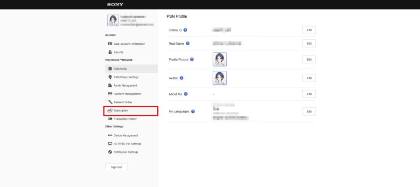Open HDTV/BD PIN Settings
Screen dimensions: 420x187
(x=132, y=144)
